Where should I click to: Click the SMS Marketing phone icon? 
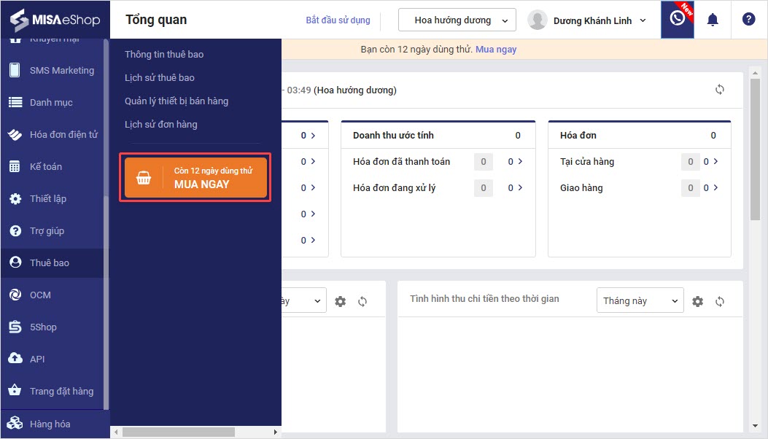tap(15, 70)
